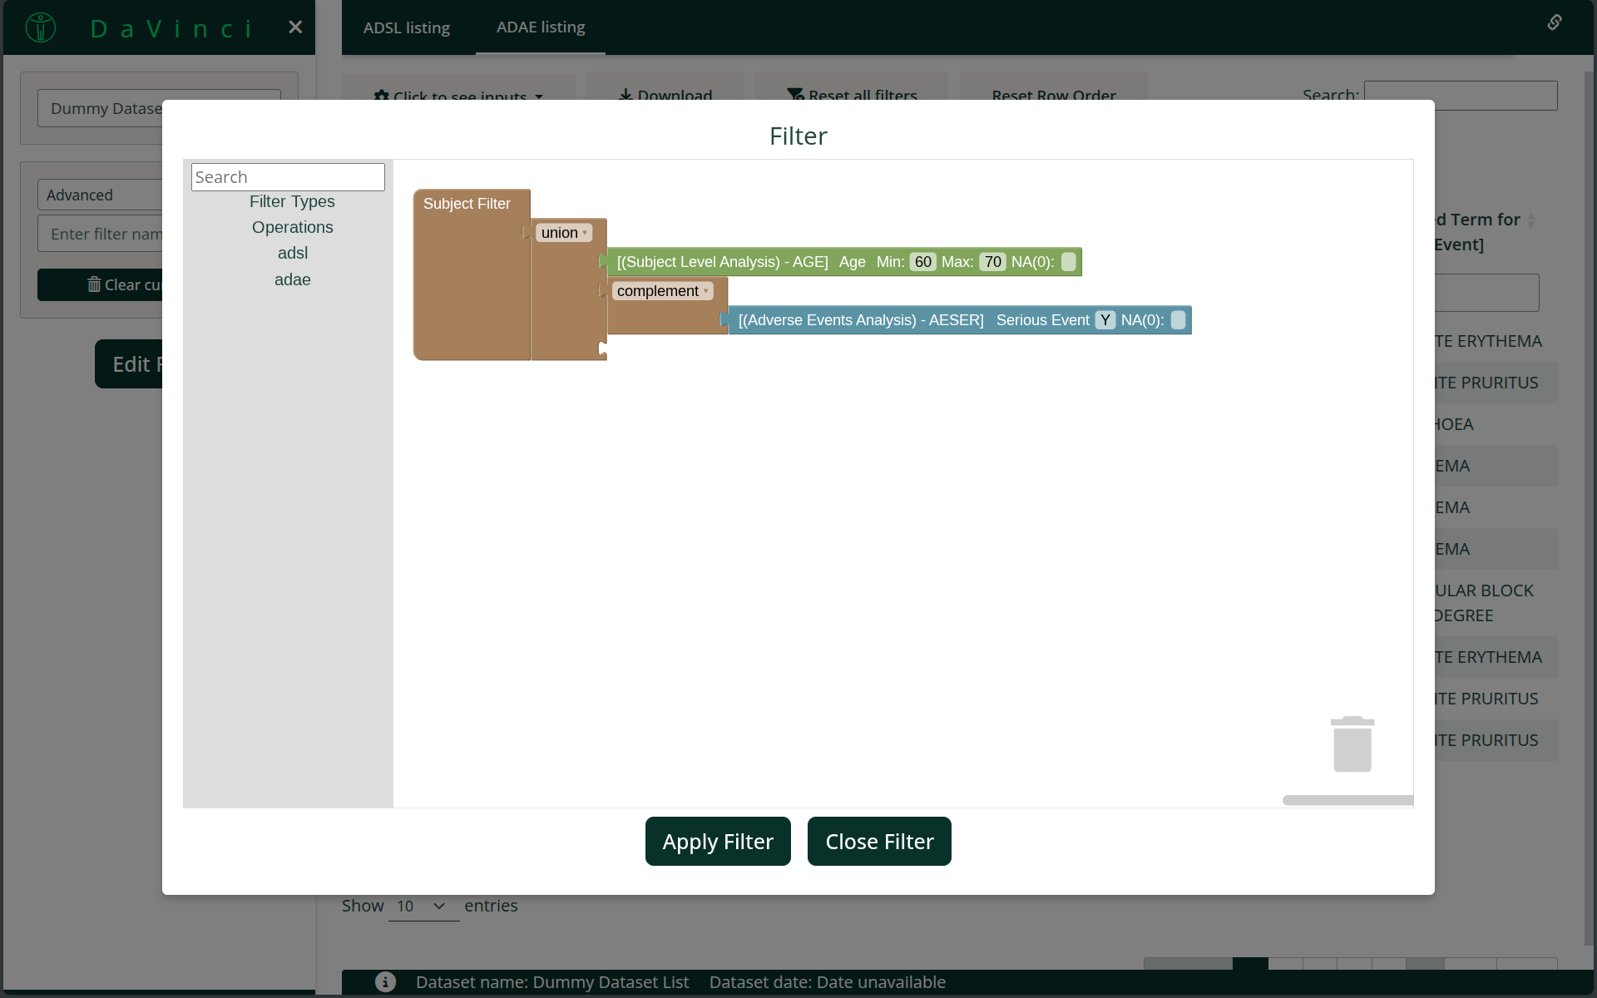Click Serious Event Y value field
This screenshot has height=998, width=1597.
(x=1105, y=320)
